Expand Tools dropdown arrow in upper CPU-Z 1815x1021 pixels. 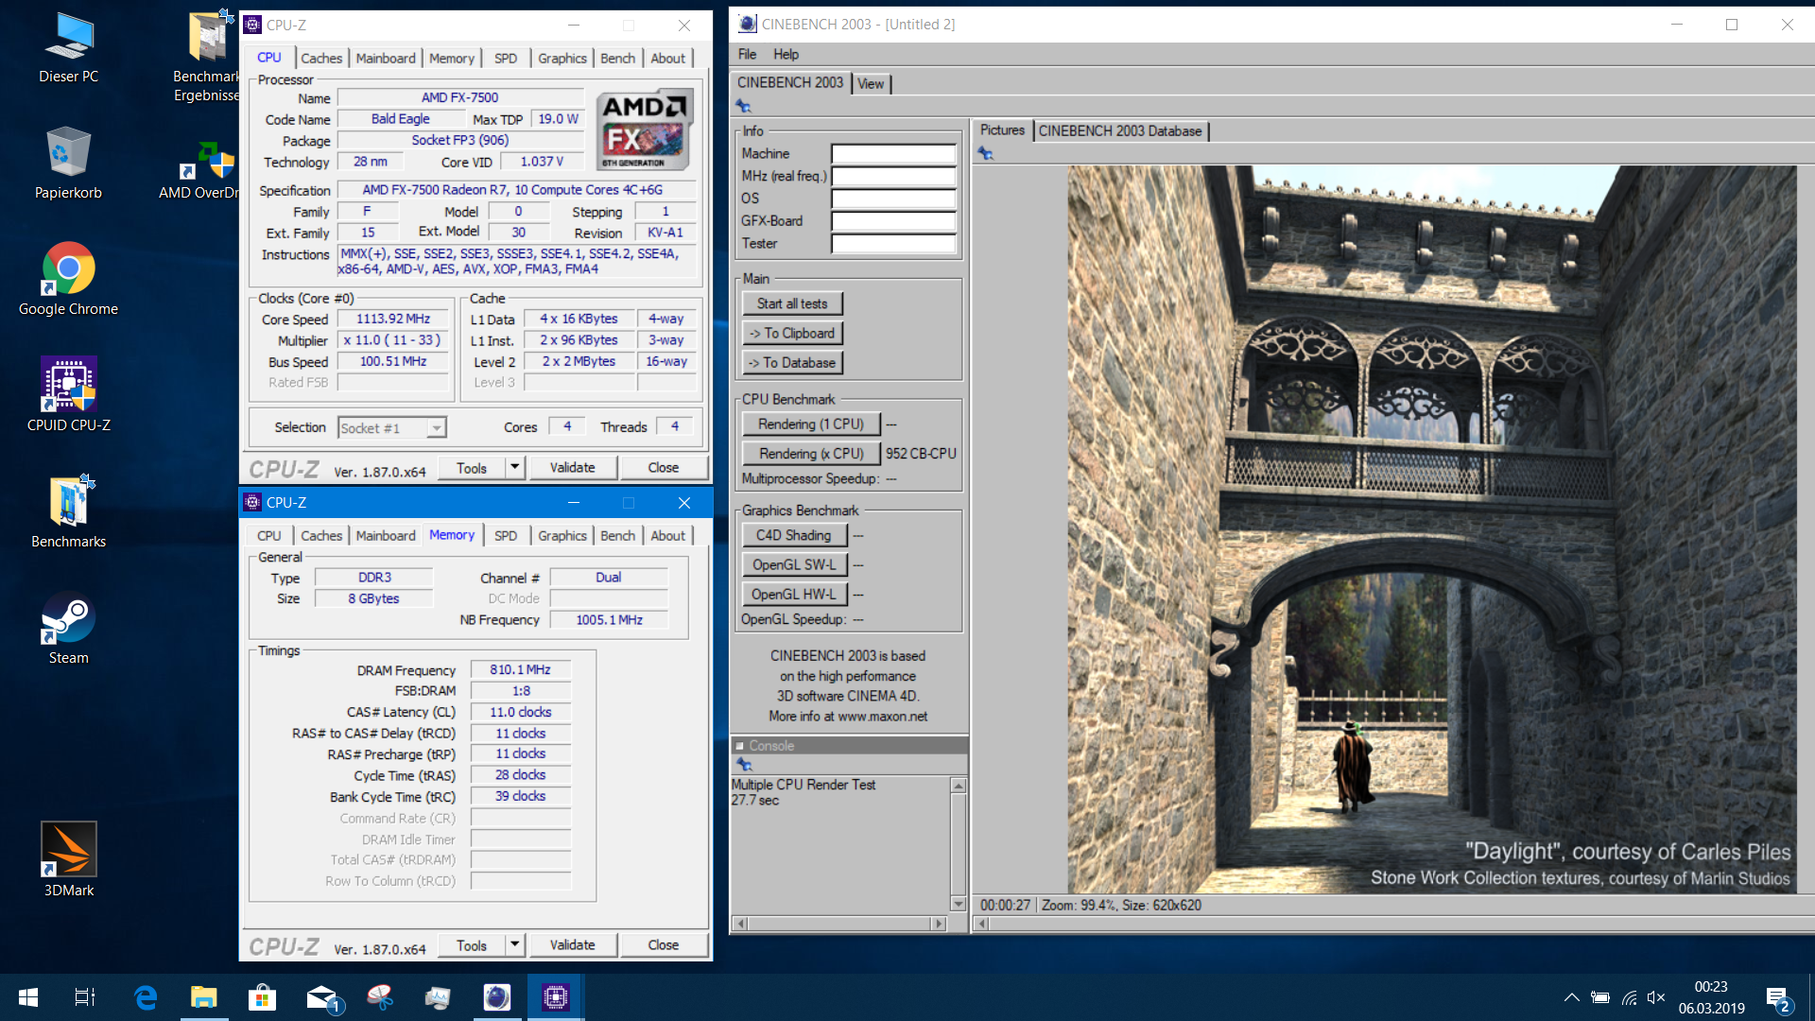pos(514,467)
